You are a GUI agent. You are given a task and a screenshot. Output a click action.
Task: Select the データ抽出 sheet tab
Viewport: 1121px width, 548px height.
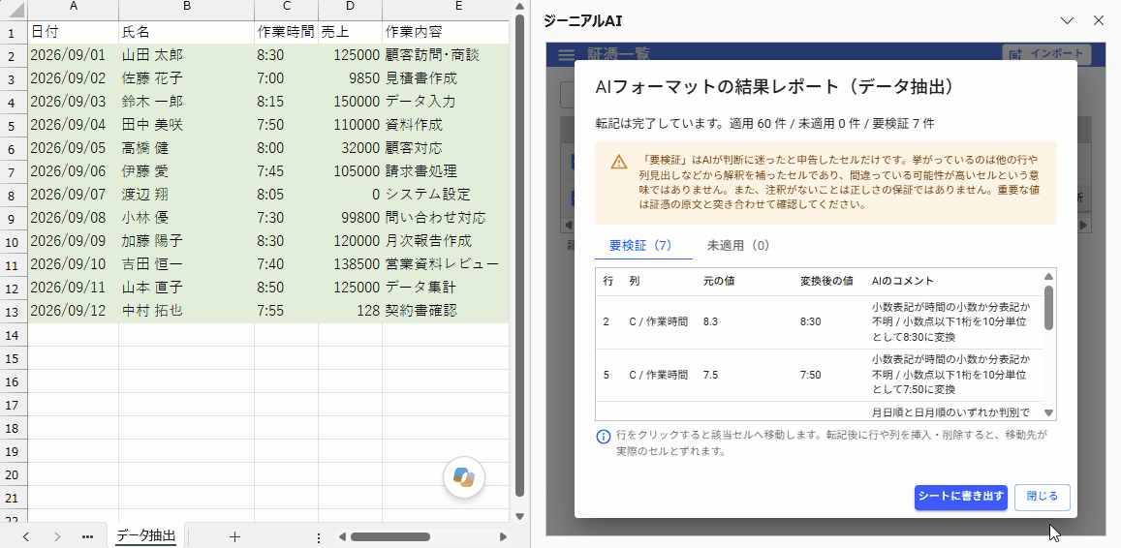pyautogui.click(x=146, y=536)
